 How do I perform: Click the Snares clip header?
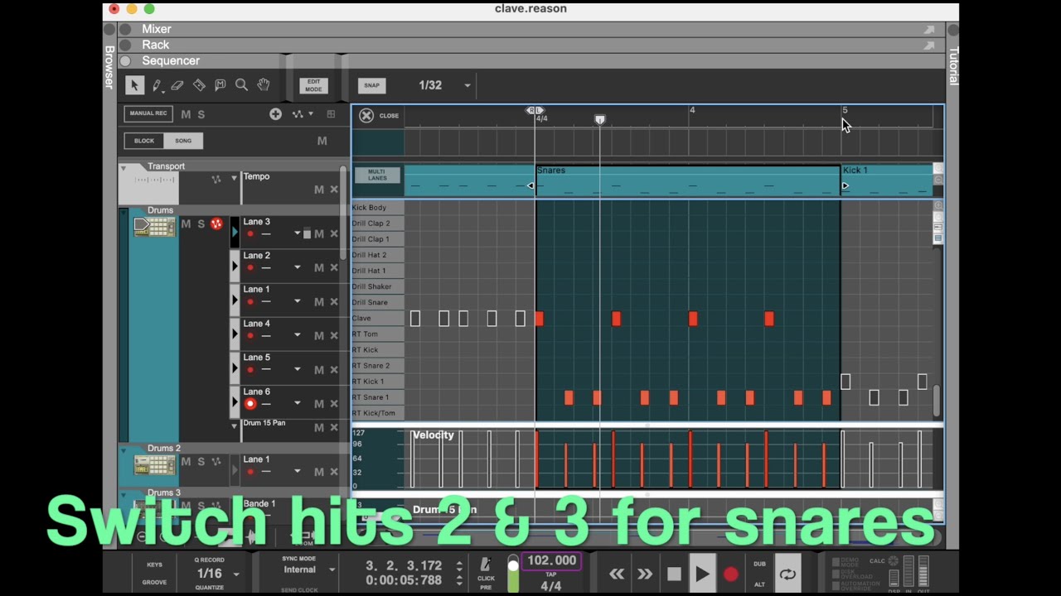[x=688, y=171]
